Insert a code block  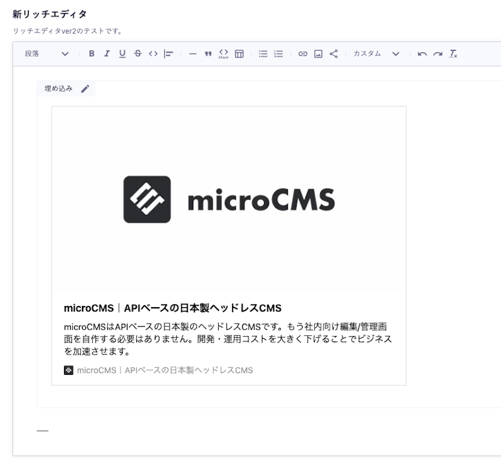223,54
